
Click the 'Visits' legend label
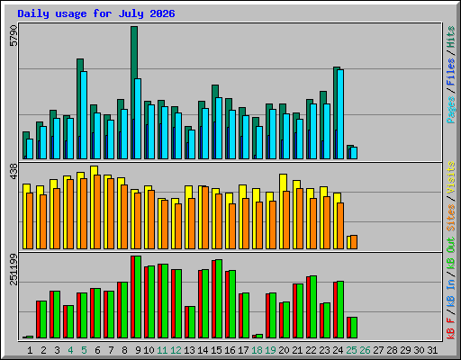point(451,177)
